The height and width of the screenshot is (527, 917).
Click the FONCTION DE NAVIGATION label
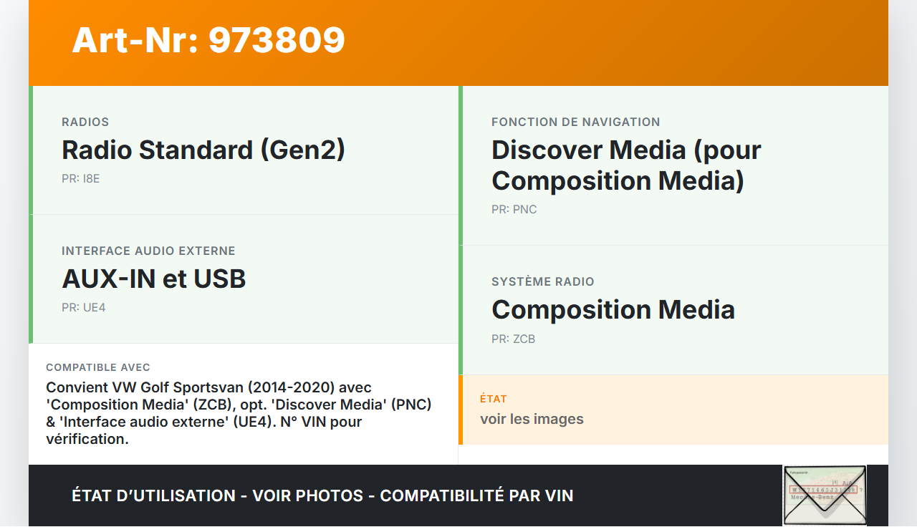(575, 122)
